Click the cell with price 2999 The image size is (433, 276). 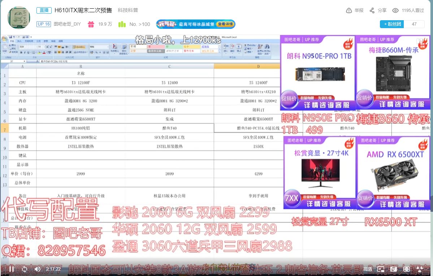click(81, 174)
